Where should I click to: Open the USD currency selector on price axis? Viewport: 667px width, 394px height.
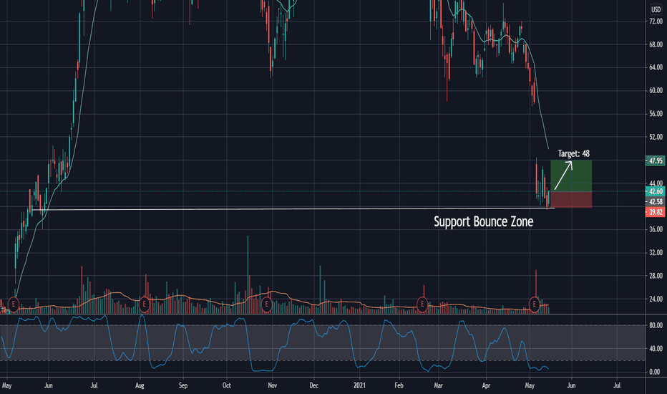pyautogui.click(x=656, y=9)
